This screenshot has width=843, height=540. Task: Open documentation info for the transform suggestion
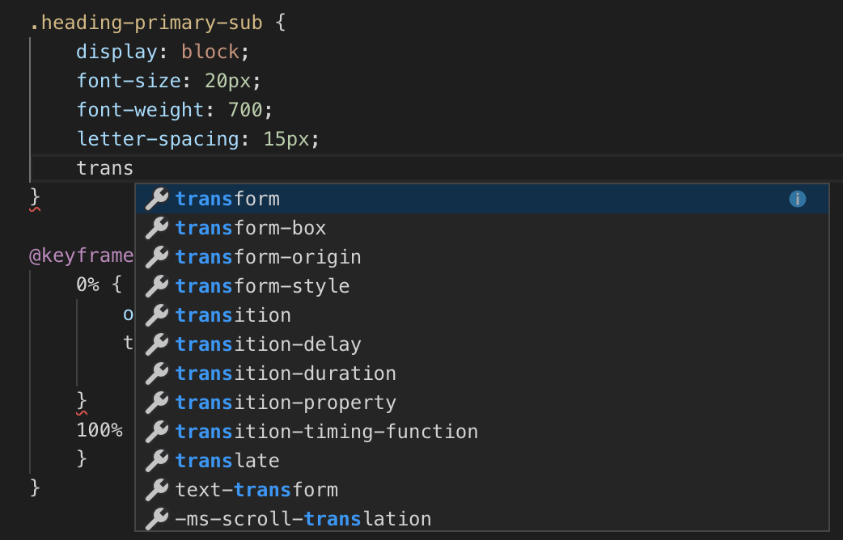click(x=797, y=198)
